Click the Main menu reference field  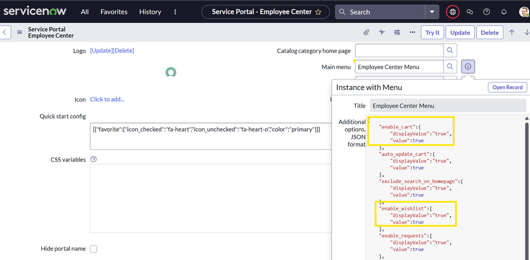click(399, 67)
